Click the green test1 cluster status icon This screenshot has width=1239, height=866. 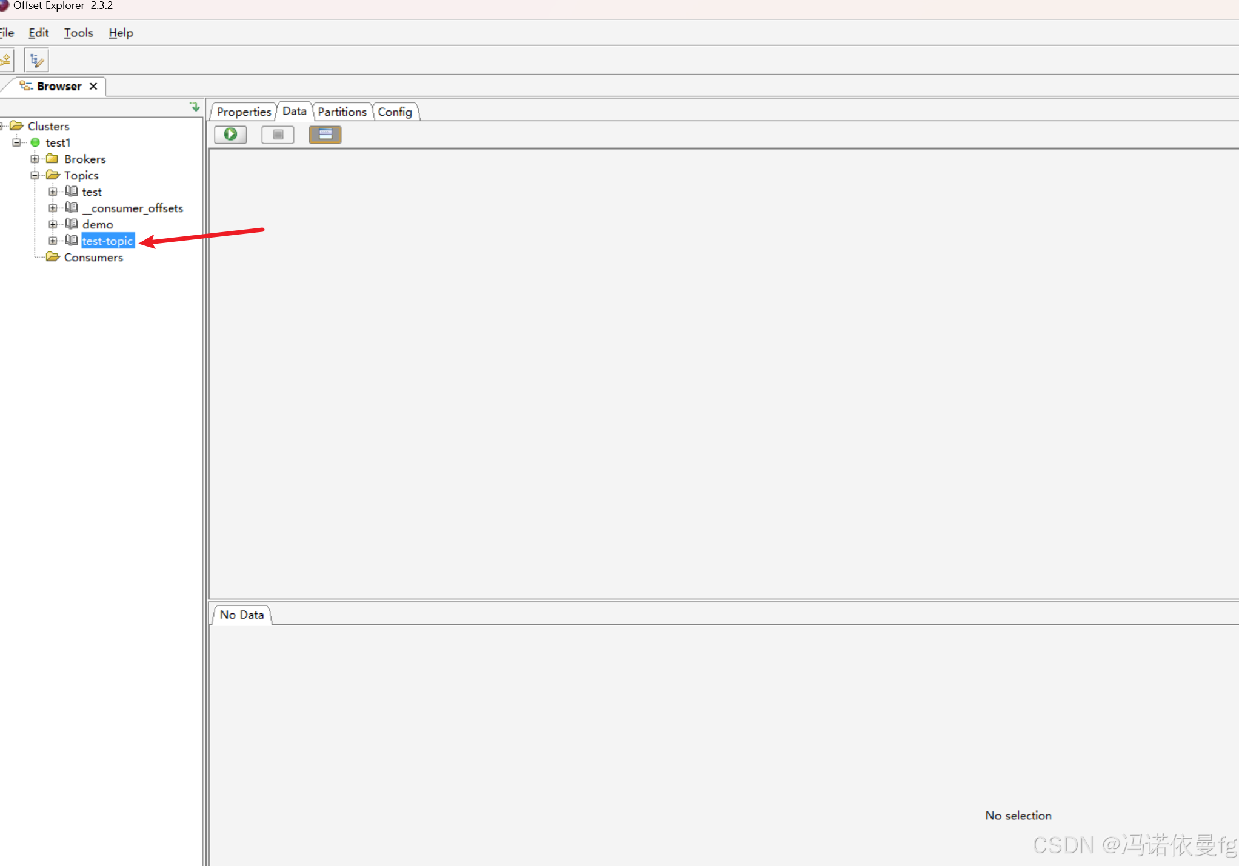tap(35, 142)
